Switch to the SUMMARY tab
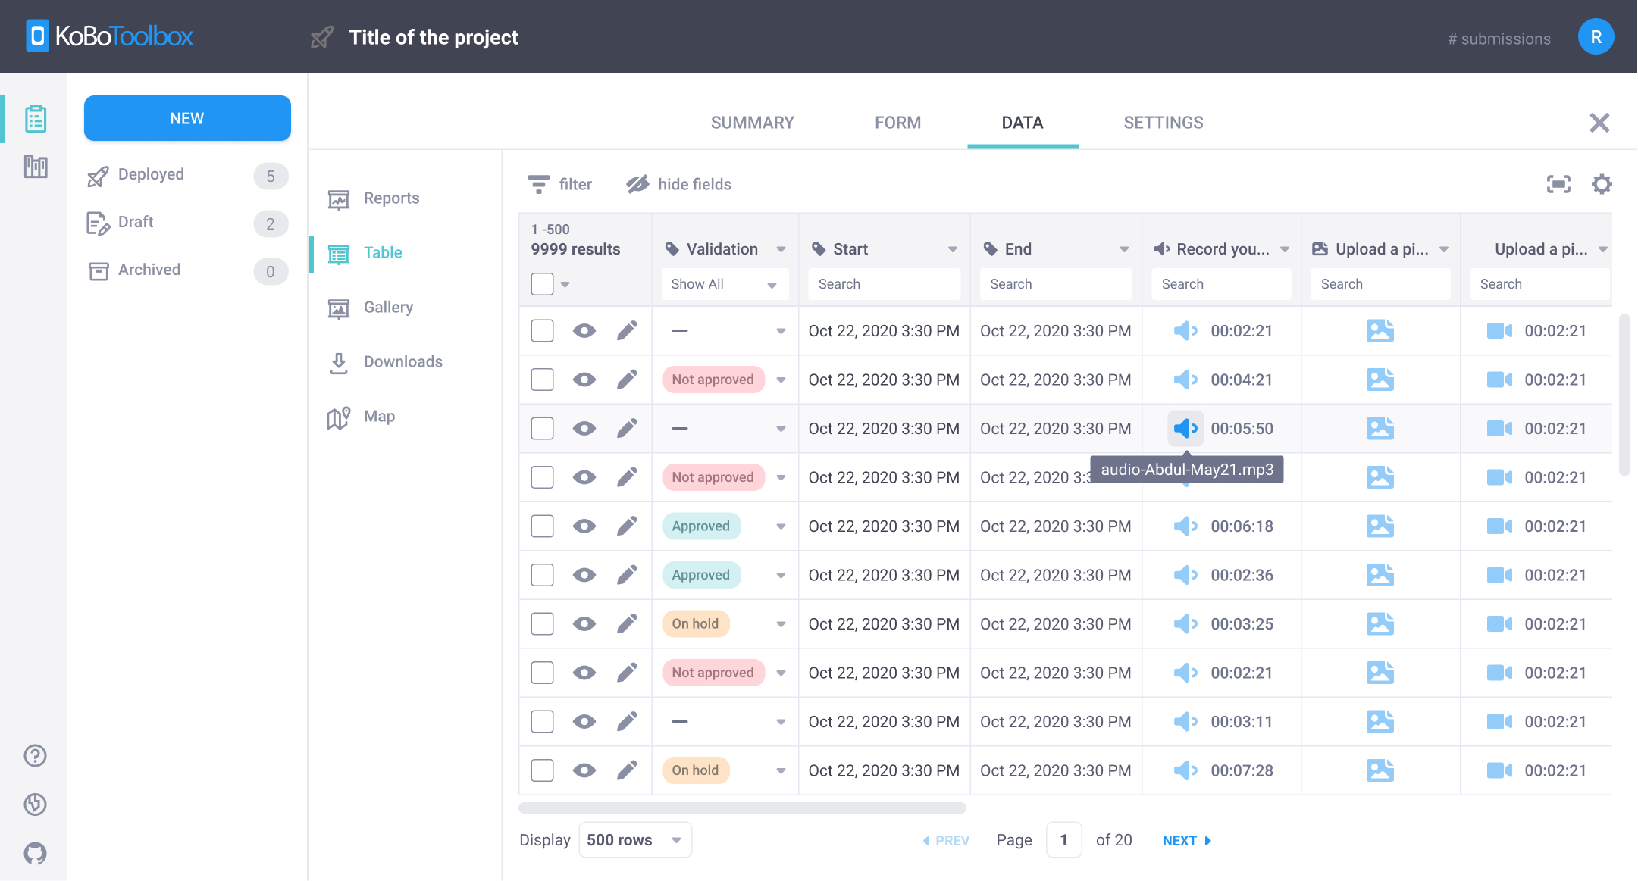Screen dimensions: 1638x881 [x=751, y=122]
